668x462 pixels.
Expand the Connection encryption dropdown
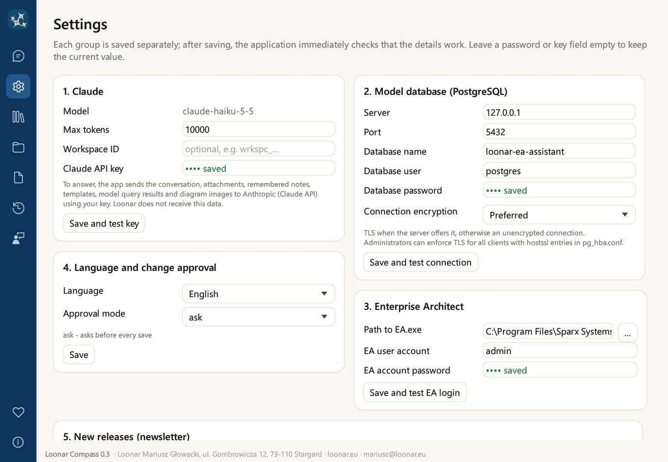click(x=559, y=215)
